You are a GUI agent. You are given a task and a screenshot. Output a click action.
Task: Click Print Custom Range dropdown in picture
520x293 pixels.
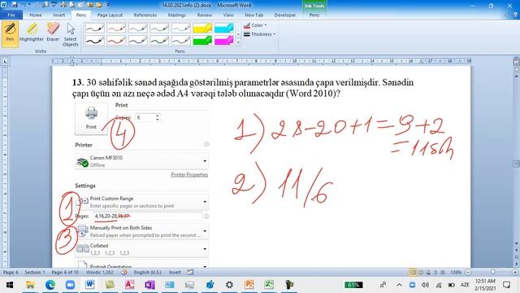pos(141,202)
